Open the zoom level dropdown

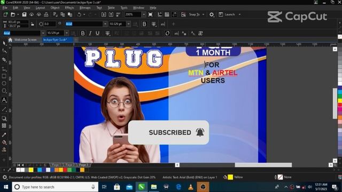tap(144, 14)
